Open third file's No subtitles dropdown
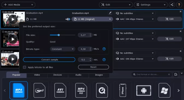184x100 pixels. click(135, 53)
